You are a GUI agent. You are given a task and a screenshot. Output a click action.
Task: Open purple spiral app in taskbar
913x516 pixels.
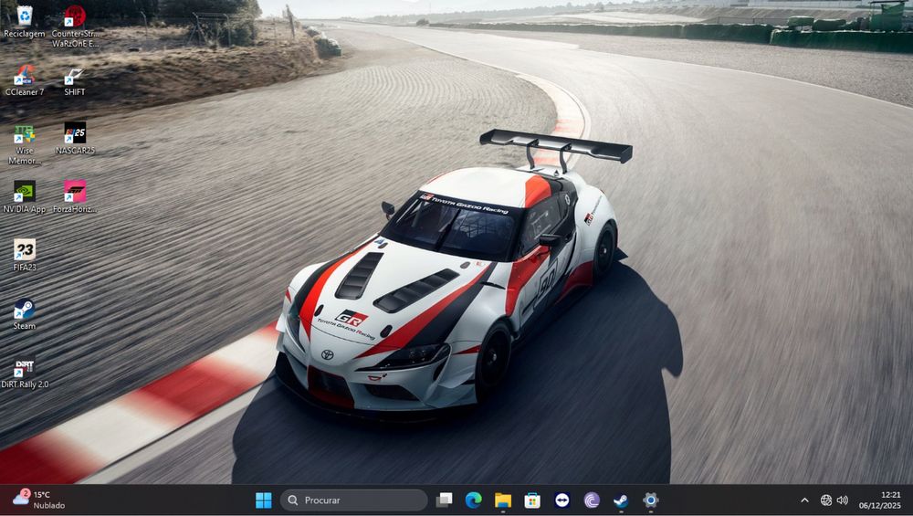(x=592, y=500)
